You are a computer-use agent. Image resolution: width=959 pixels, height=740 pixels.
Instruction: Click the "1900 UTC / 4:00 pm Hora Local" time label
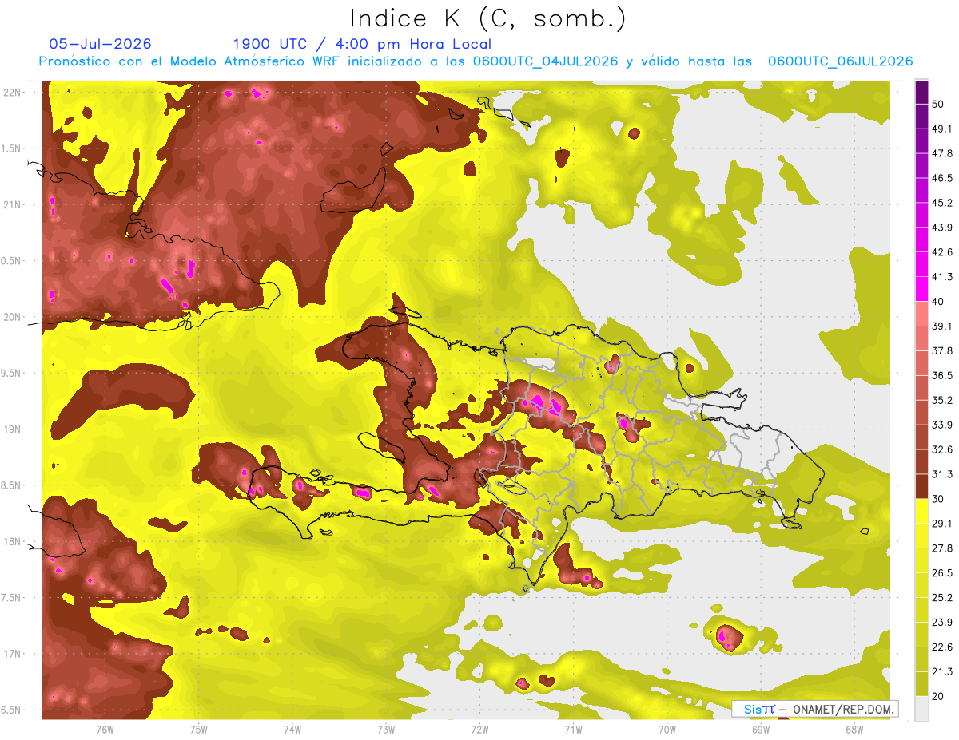tap(362, 44)
